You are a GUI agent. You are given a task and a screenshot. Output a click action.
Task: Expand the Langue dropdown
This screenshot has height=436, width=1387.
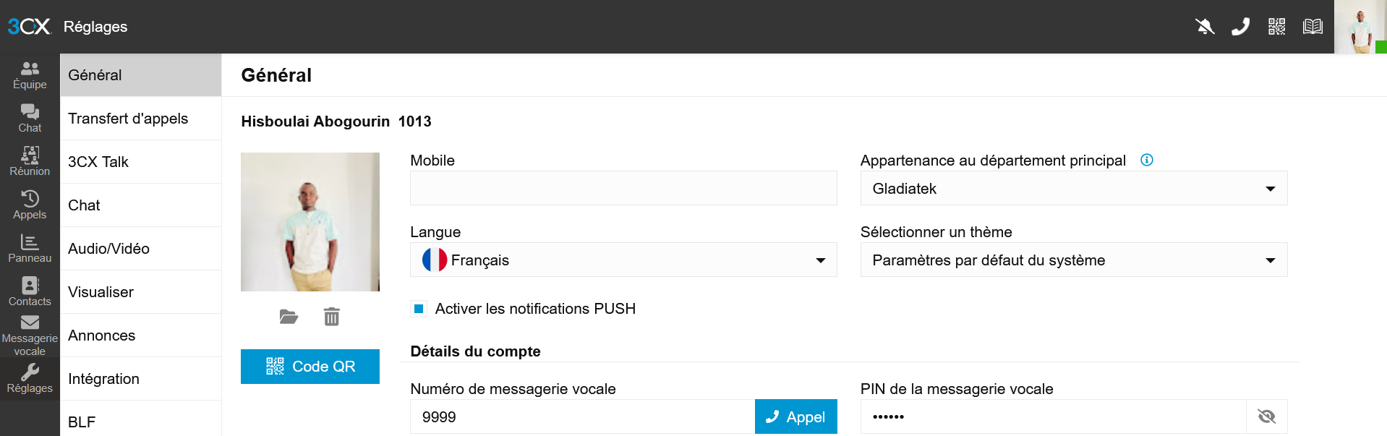click(623, 260)
